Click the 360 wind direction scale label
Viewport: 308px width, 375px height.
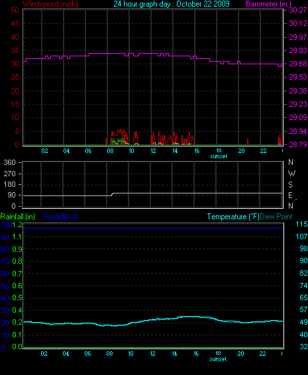click(x=9, y=162)
